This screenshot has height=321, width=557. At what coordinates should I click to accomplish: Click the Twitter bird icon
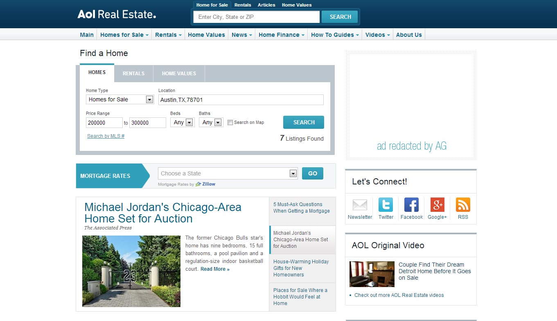(386, 205)
